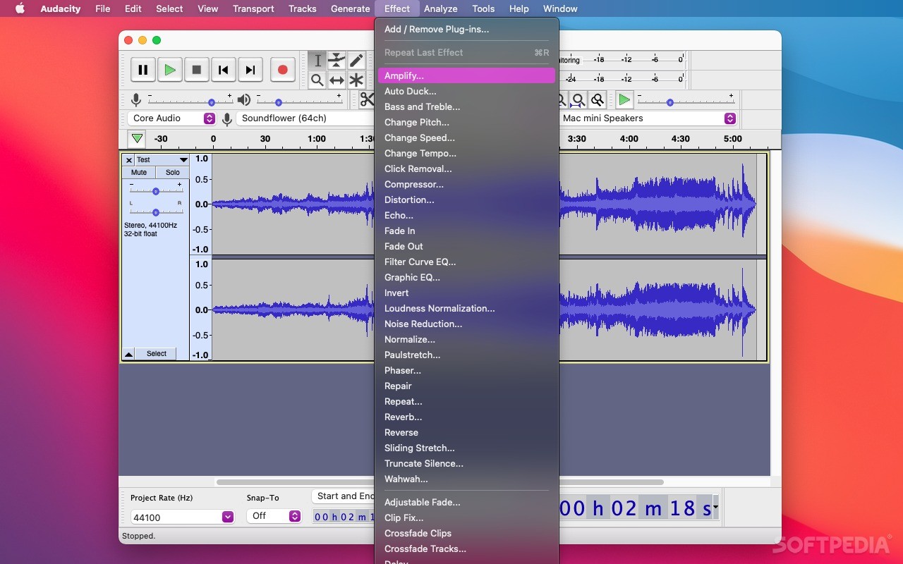
Task: Skip to the start of the project
Action: click(x=224, y=70)
